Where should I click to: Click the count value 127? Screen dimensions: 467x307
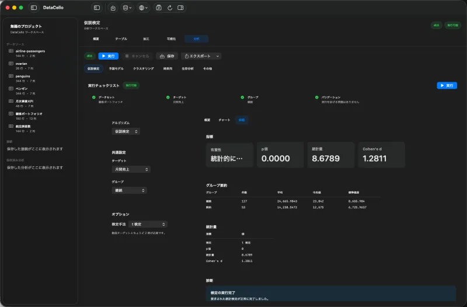point(244,201)
